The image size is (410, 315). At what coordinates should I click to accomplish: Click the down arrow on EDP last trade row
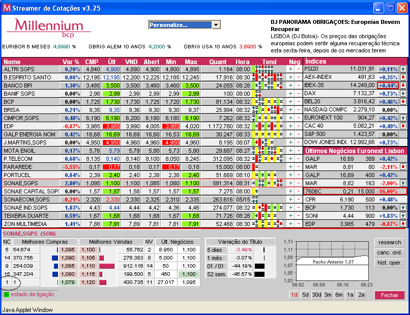click(x=403, y=224)
